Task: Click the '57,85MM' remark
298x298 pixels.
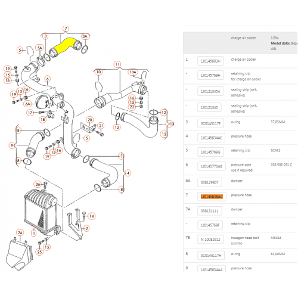Action: [278, 122]
